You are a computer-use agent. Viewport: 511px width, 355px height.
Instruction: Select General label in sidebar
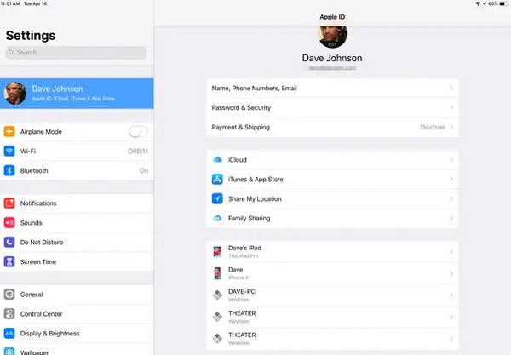pyautogui.click(x=32, y=295)
